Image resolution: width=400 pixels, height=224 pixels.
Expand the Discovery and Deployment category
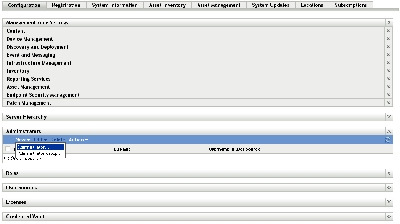(389, 47)
